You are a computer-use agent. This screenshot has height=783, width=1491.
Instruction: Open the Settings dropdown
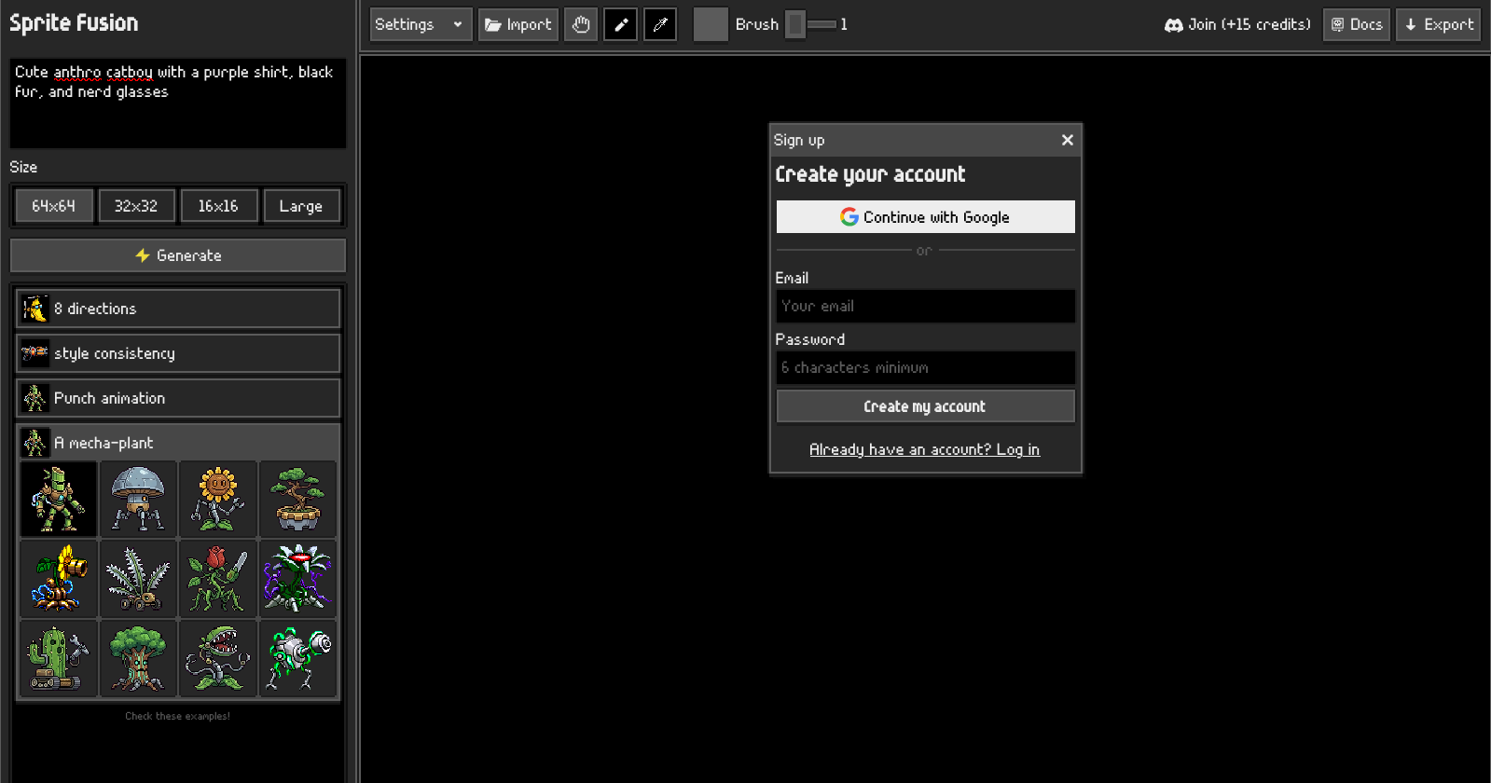[421, 24]
